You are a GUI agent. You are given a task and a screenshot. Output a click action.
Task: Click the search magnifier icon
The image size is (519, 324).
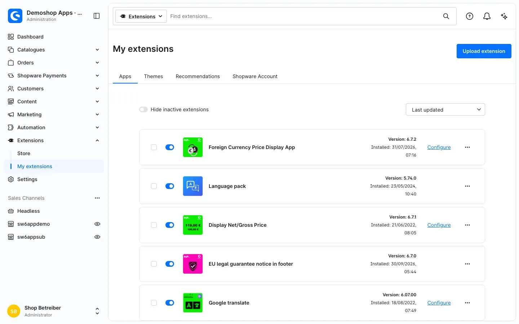446,16
